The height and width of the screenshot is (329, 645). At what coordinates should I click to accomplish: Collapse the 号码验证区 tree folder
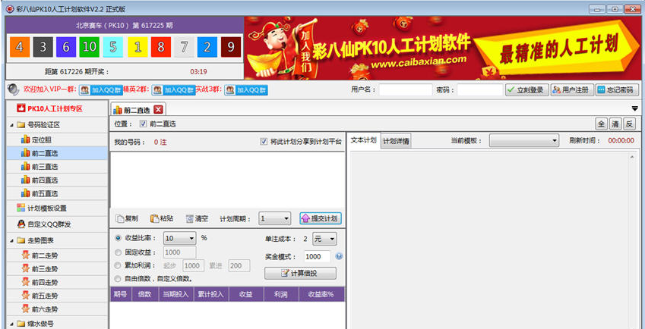(11, 125)
